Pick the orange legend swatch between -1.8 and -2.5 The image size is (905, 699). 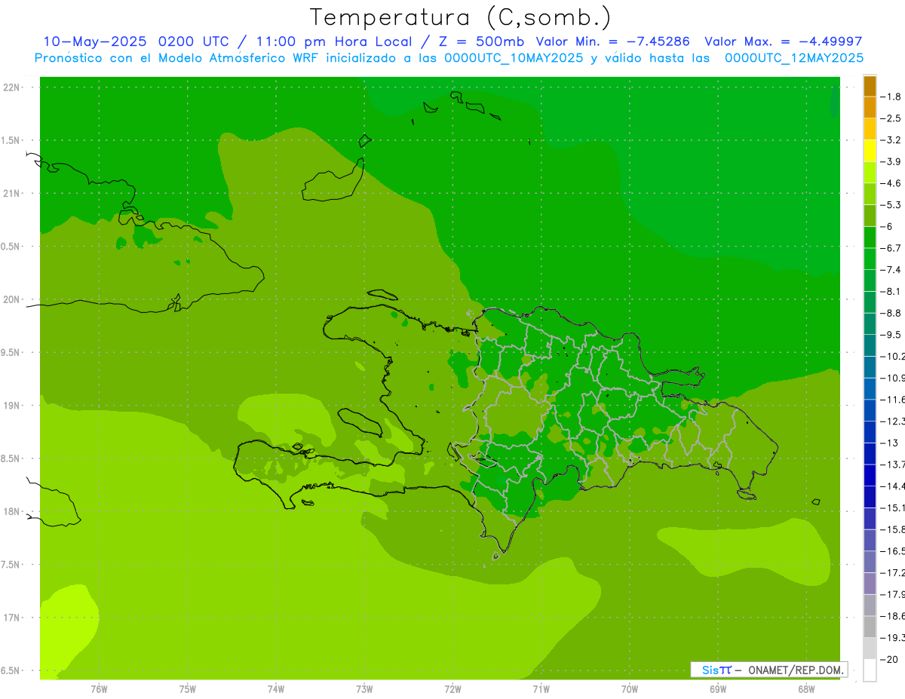click(870, 107)
